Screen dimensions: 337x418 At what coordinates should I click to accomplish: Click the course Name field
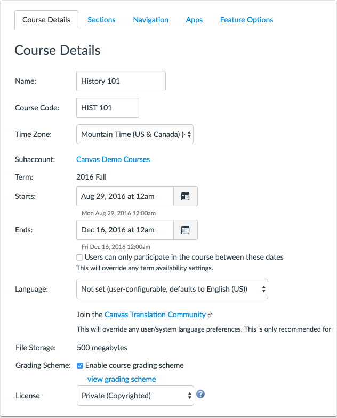[121, 81]
